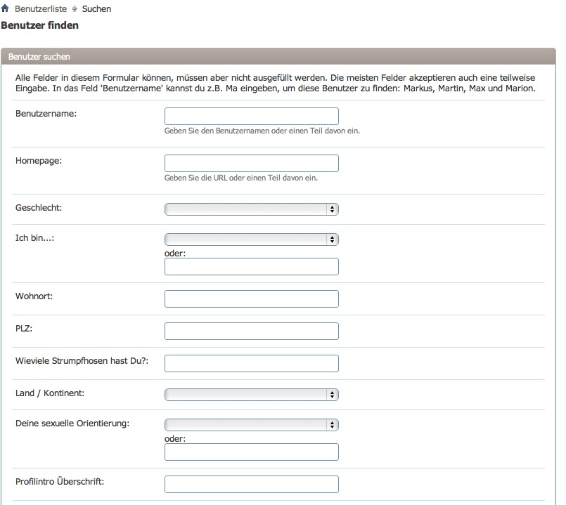Click the Wohnort: label

[x=34, y=296]
